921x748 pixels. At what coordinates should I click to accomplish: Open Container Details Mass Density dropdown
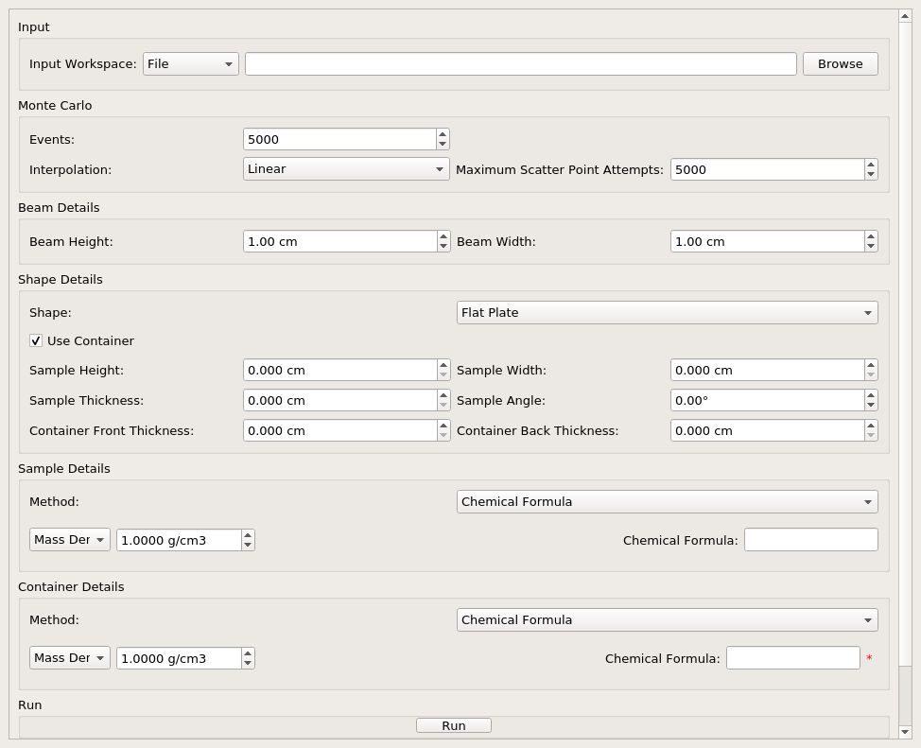pyautogui.click(x=70, y=657)
